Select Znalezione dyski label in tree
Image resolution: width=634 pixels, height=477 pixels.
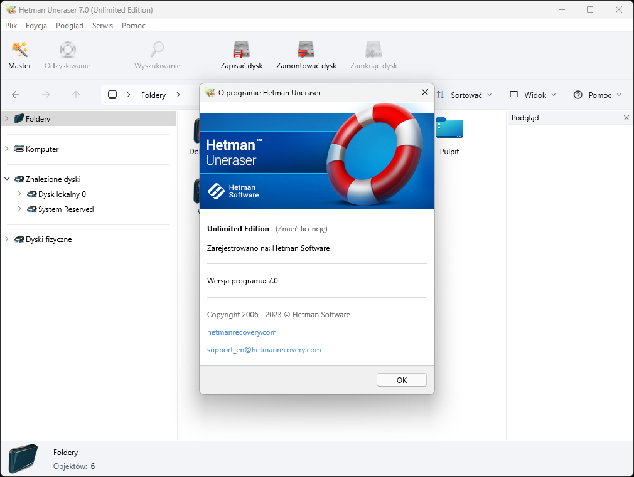tap(53, 179)
